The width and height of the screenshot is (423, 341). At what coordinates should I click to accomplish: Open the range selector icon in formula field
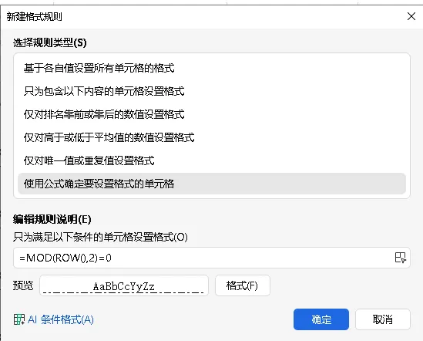pyautogui.click(x=401, y=258)
